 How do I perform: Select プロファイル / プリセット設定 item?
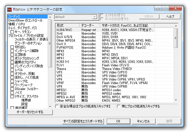26,35
